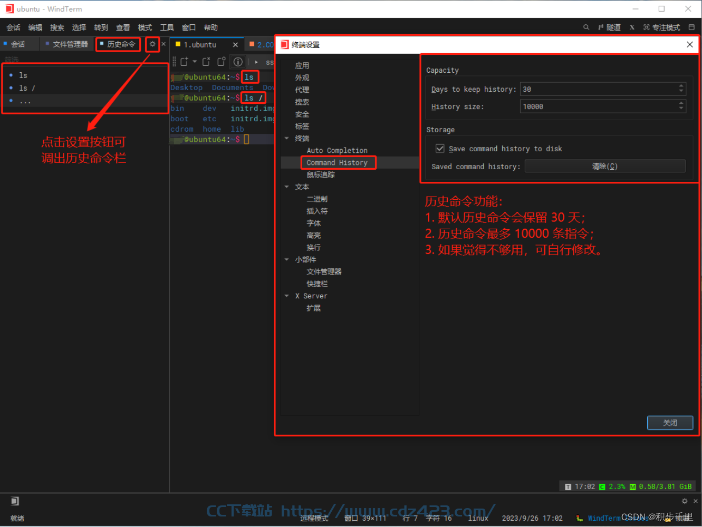Click the X server icon in top bar
Screen dimensions: 702x527
[632, 27]
